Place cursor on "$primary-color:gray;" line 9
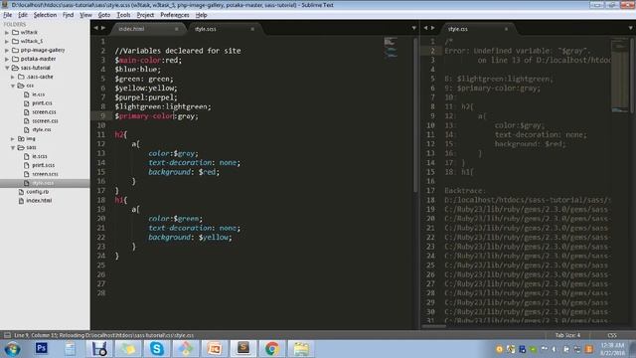Viewport: 636px width, 358px height. click(x=157, y=116)
